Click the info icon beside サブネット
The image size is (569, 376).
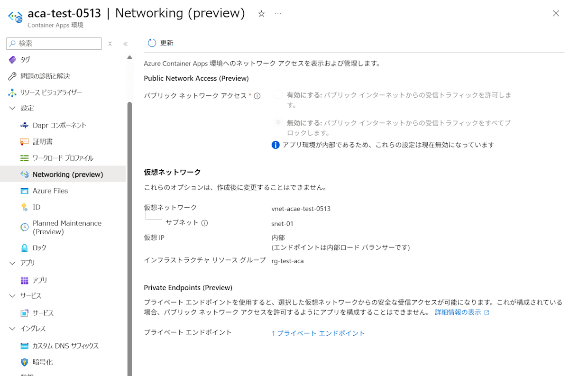point(204,223)
